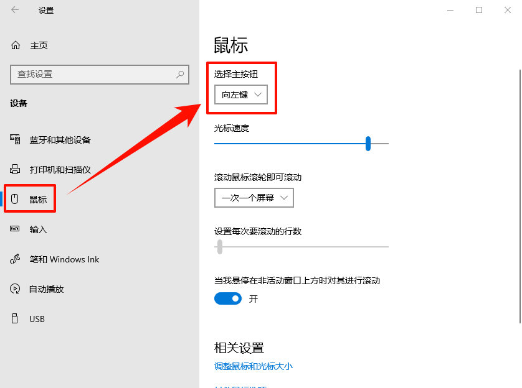Open 调整鼠标和光标大小 link
522x388 pixels.
pyautogui.click(x=252, y=366)
